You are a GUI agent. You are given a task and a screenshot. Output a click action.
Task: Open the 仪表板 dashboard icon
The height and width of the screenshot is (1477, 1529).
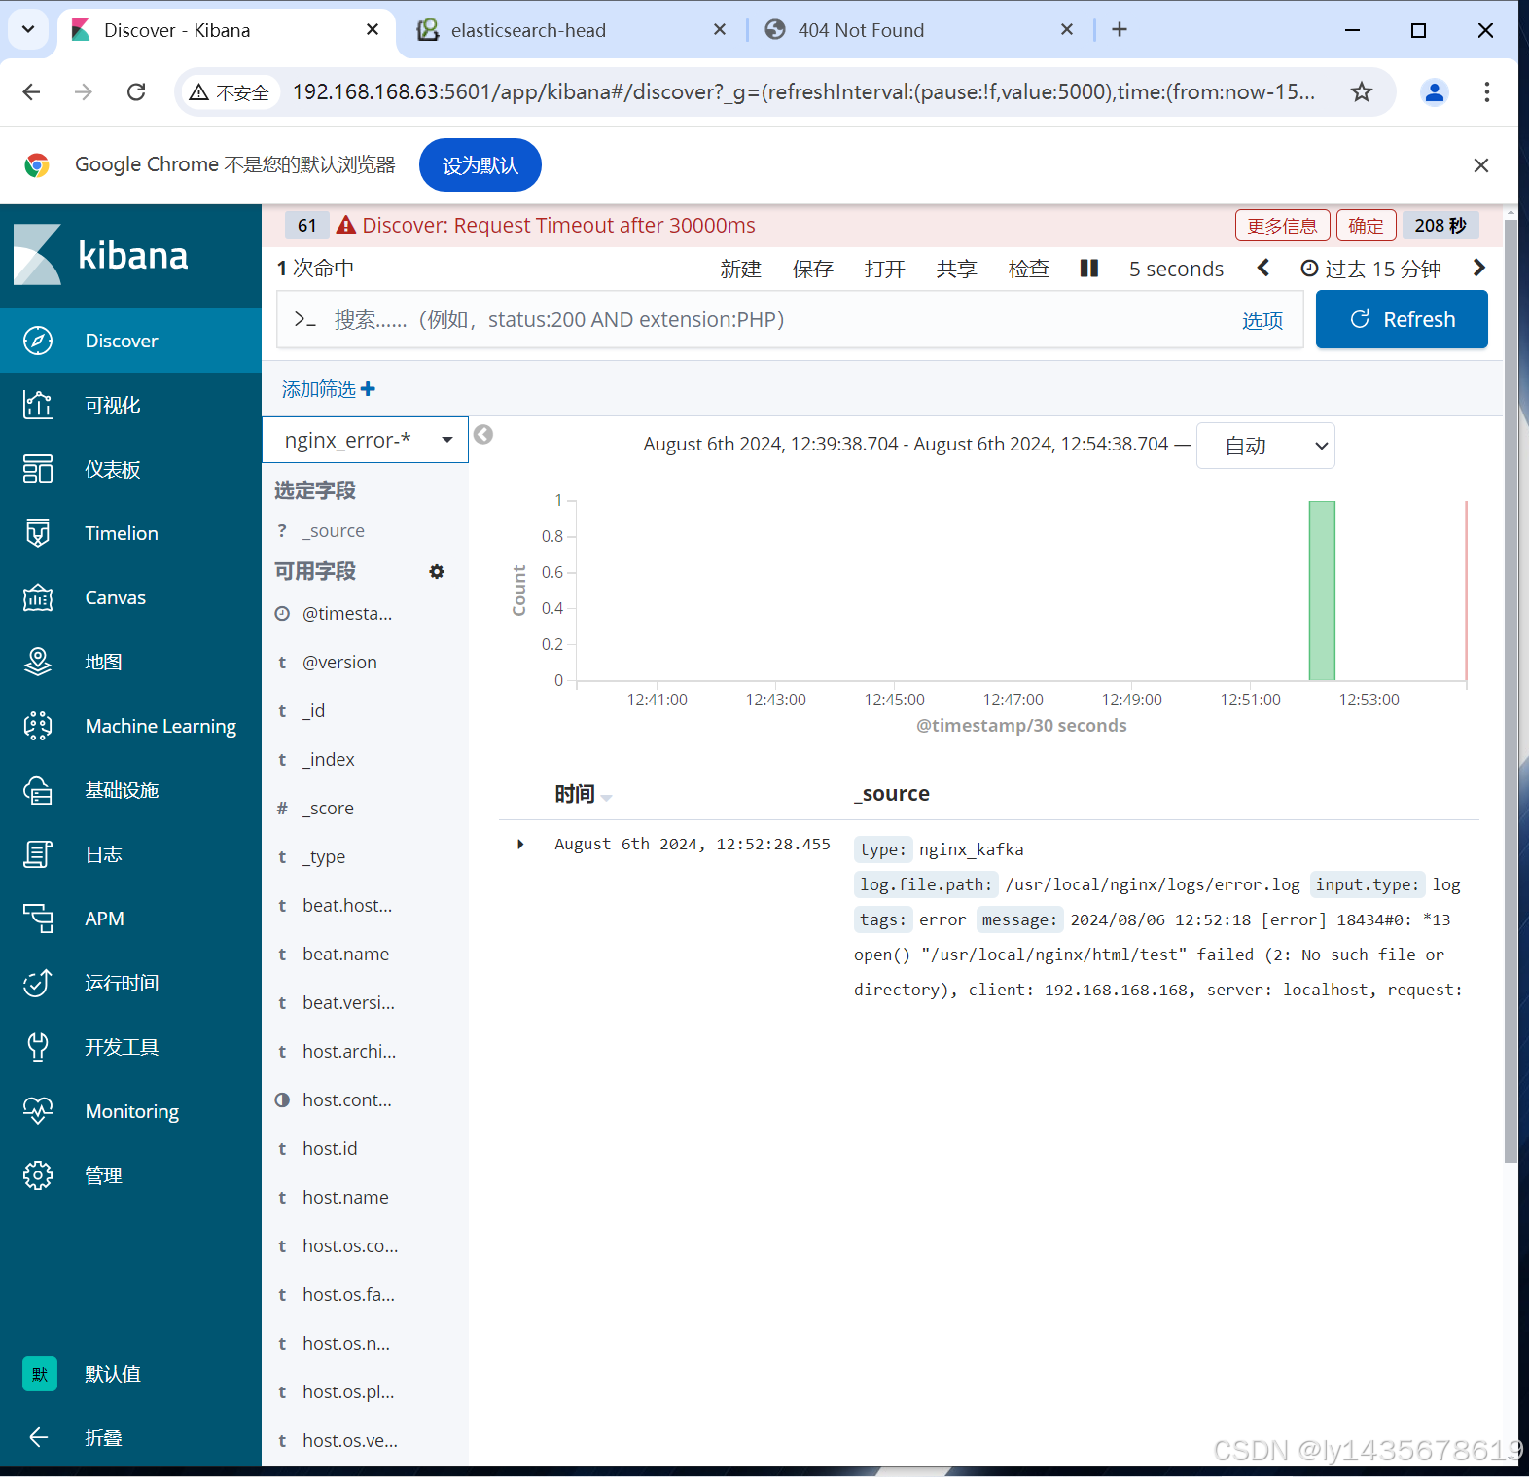point(38,469)
